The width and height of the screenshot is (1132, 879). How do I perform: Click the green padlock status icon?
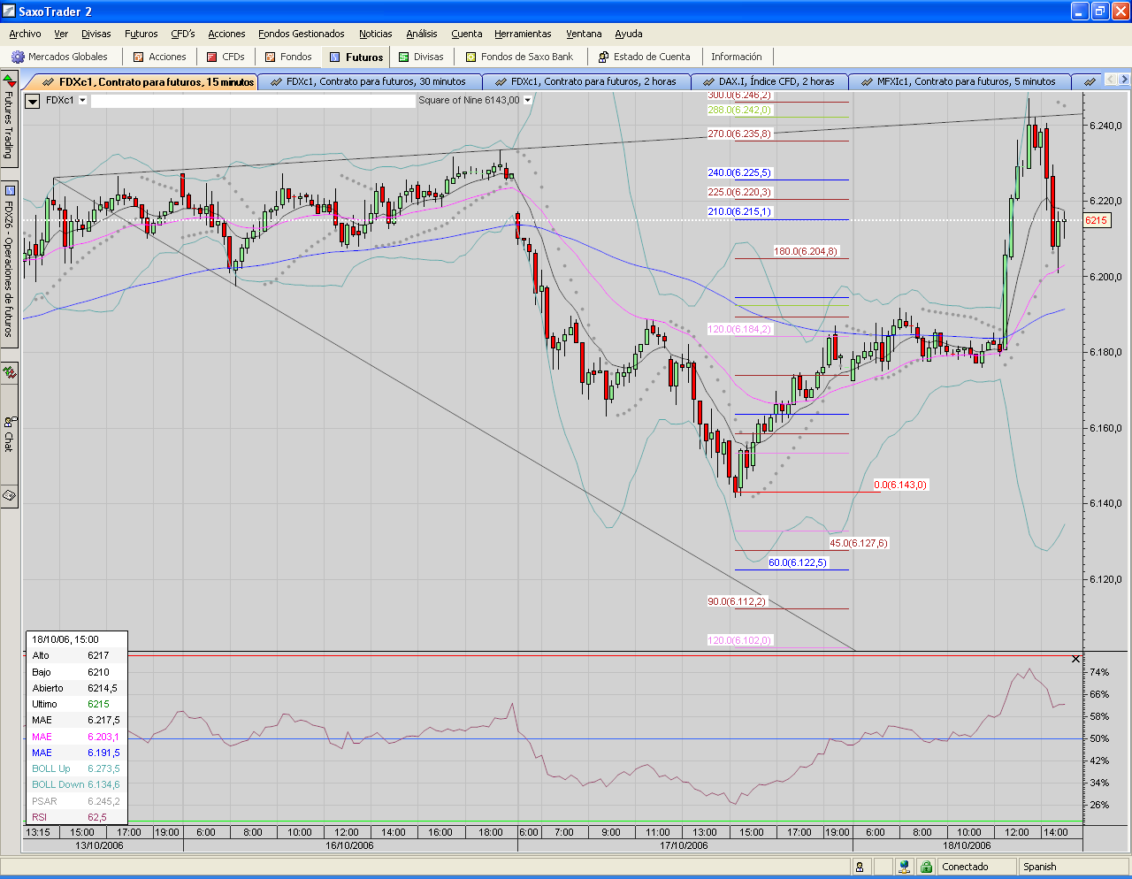(926, 867)
